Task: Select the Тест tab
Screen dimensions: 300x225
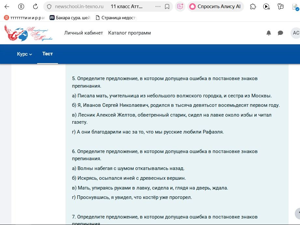Action: (x=48, y=54)
